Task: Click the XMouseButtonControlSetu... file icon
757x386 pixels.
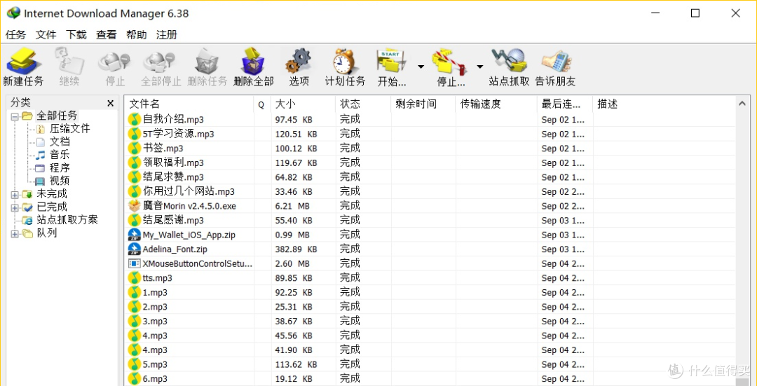Action: [x=134, y=264]
